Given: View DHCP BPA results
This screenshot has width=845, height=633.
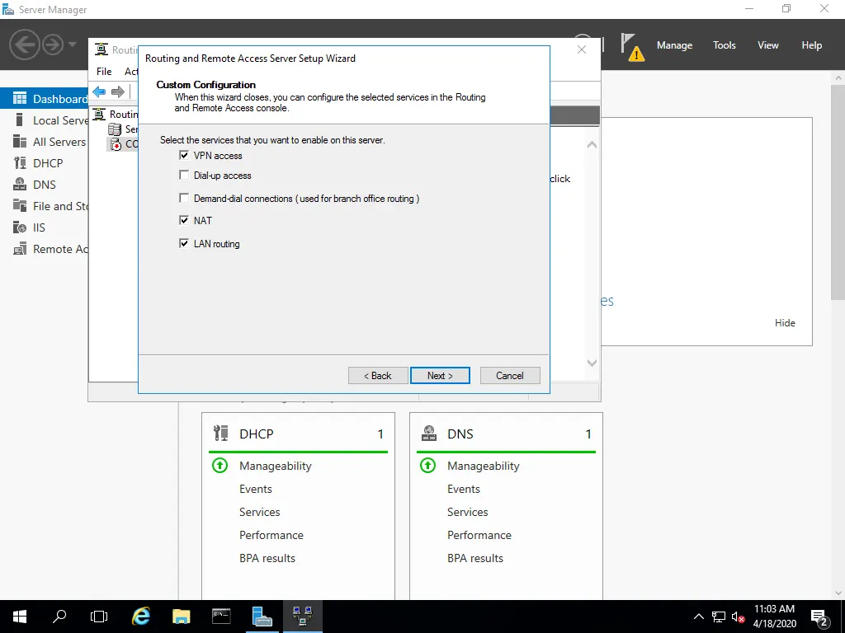Looking at the screenshot, I should click(x=267, y=558).
